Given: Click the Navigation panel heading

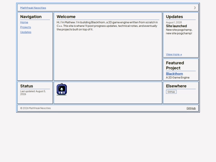Looking at the screenshot, I should (x=31, y=17).
